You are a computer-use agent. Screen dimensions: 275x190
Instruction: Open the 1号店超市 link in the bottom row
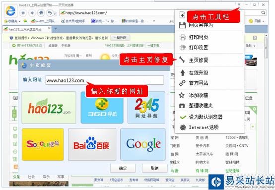[x=116, y=180]
